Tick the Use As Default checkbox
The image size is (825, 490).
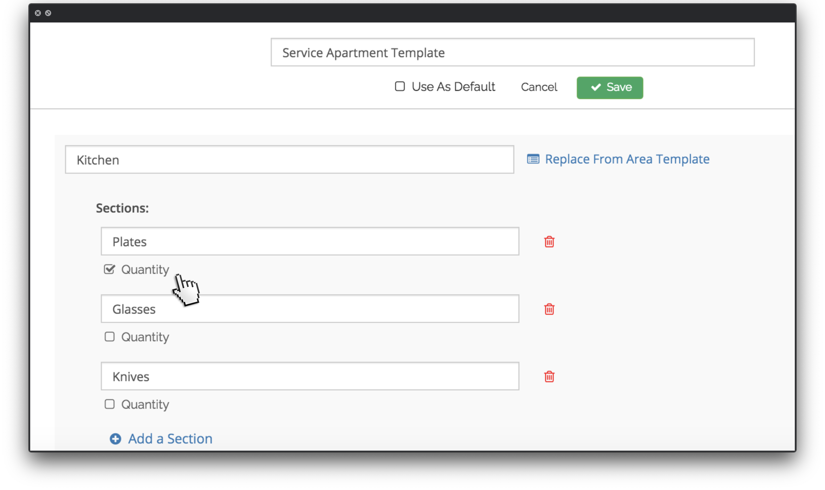400,87
